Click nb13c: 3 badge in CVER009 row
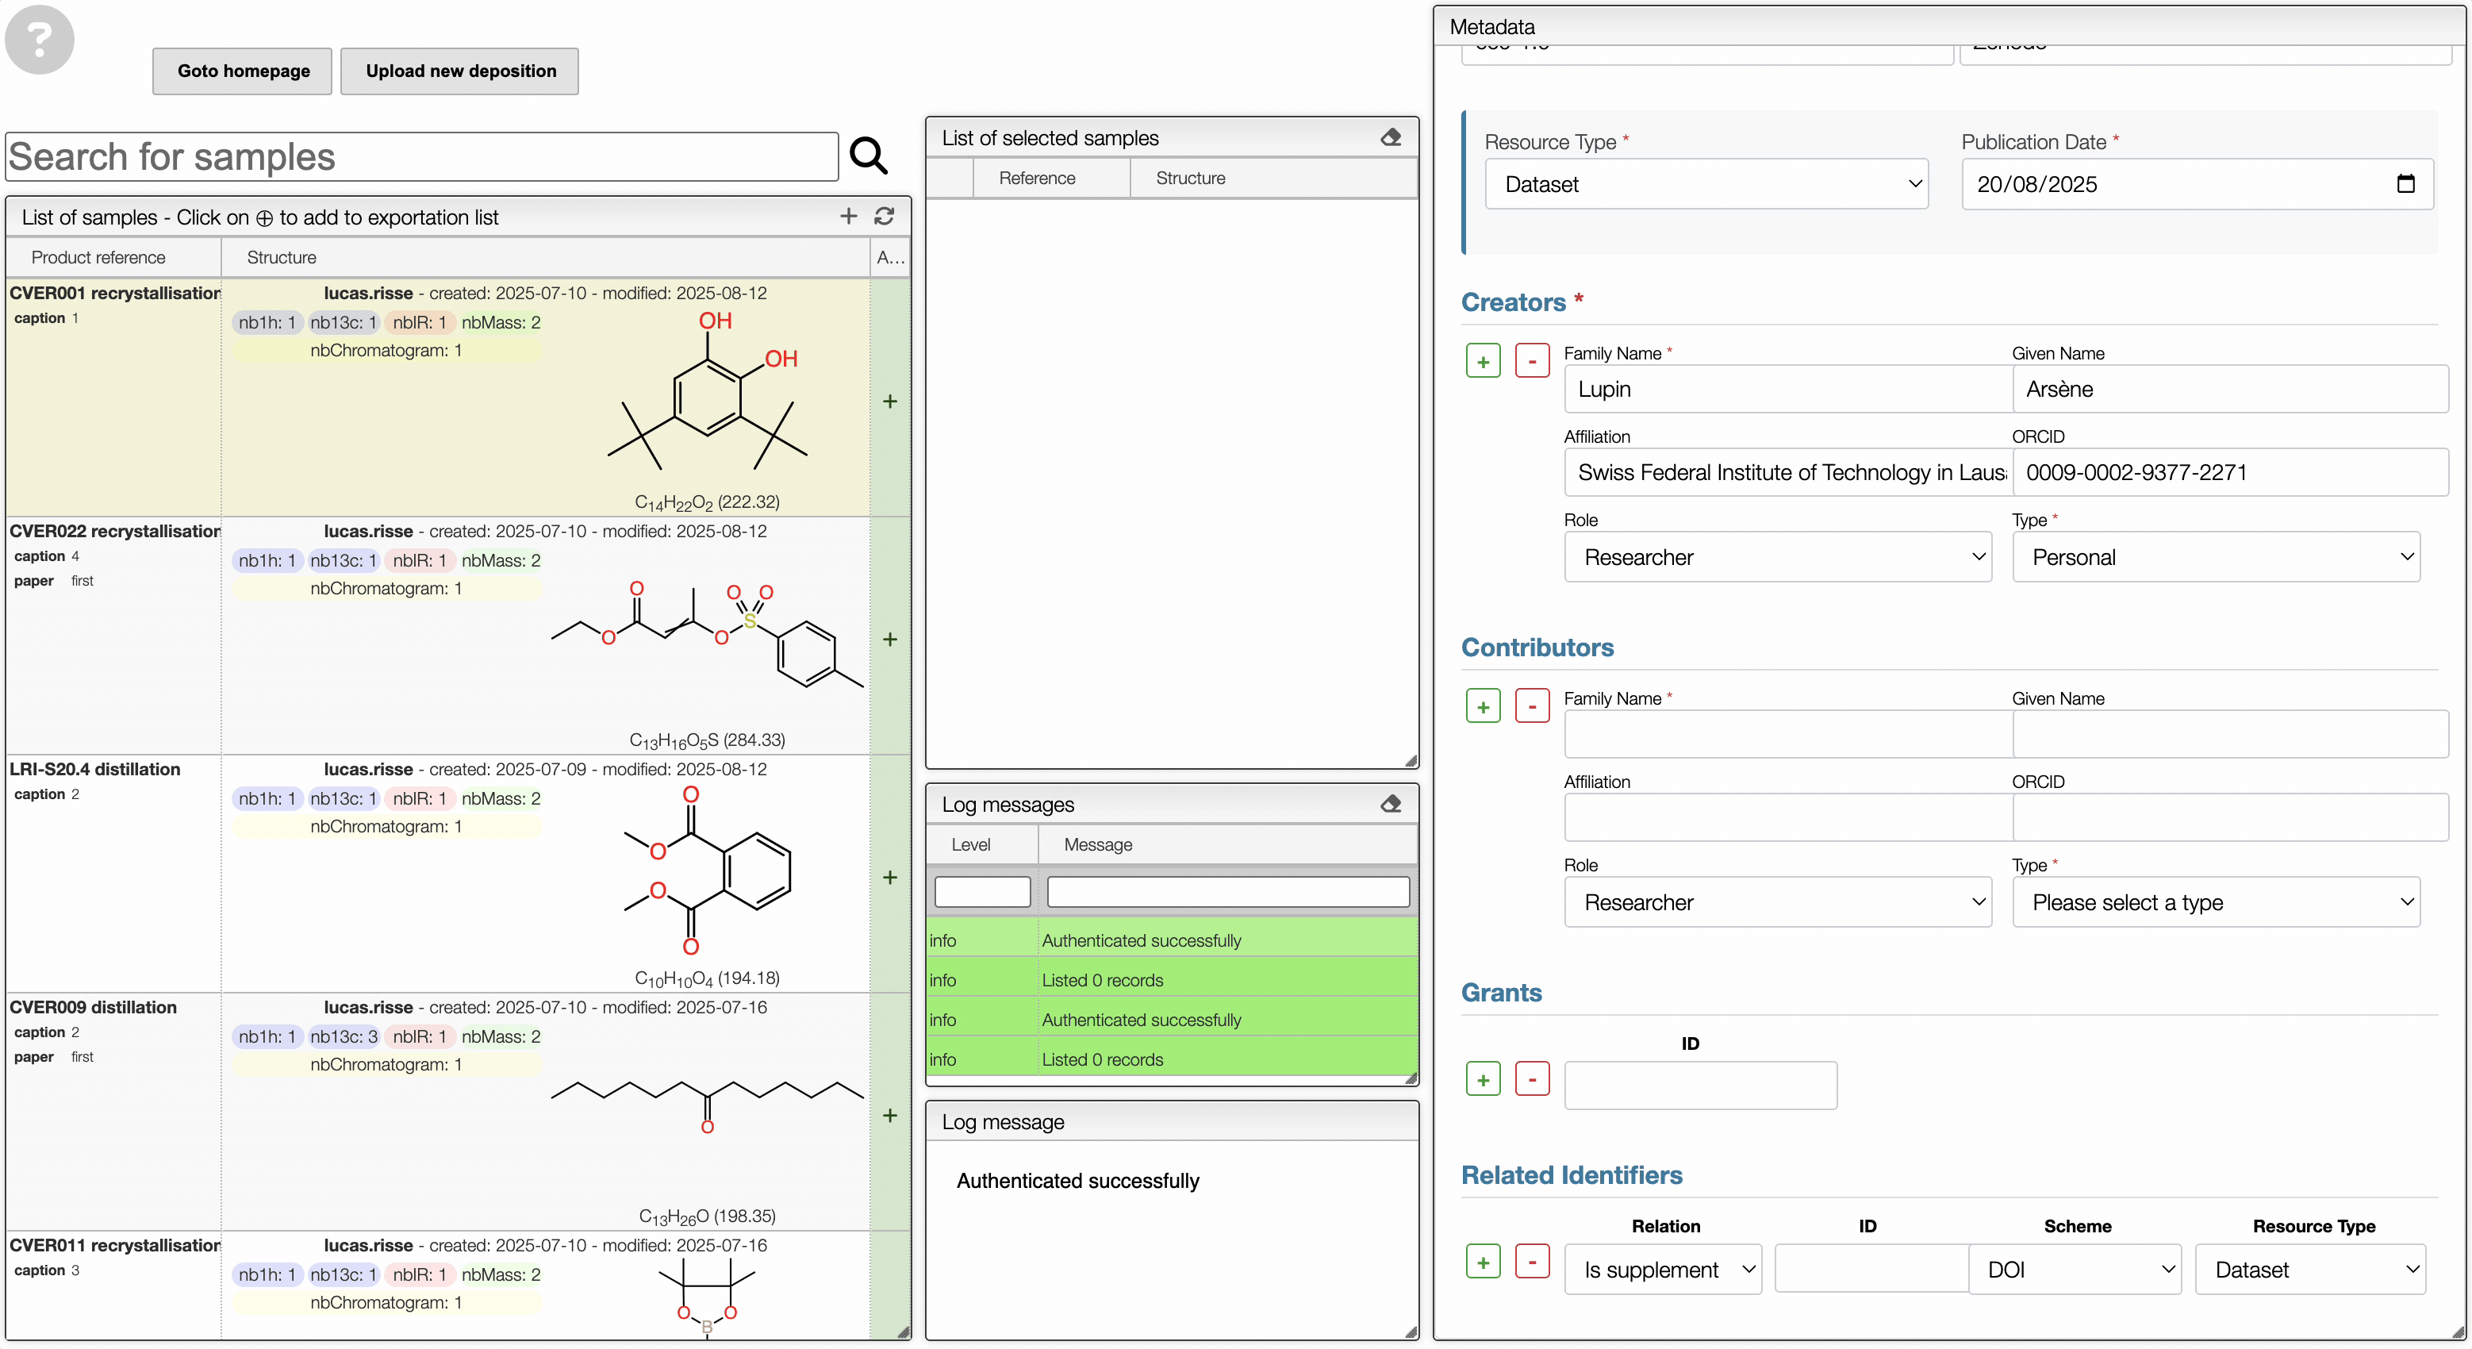Viewport: 2472px width, 1349px height. [x=344, y=1036]
